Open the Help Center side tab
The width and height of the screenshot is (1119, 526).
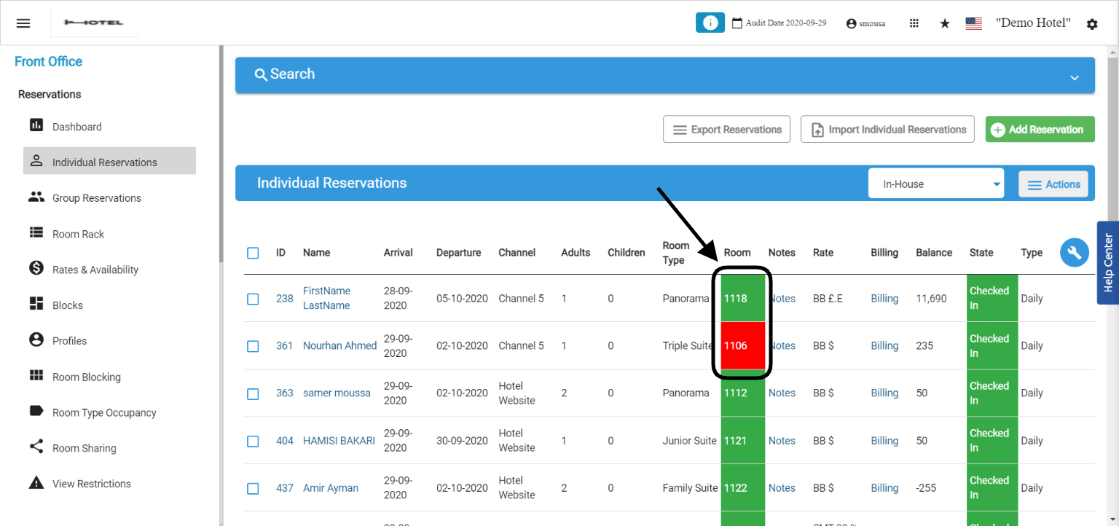pyautogui.click(x=1108, y=262)
